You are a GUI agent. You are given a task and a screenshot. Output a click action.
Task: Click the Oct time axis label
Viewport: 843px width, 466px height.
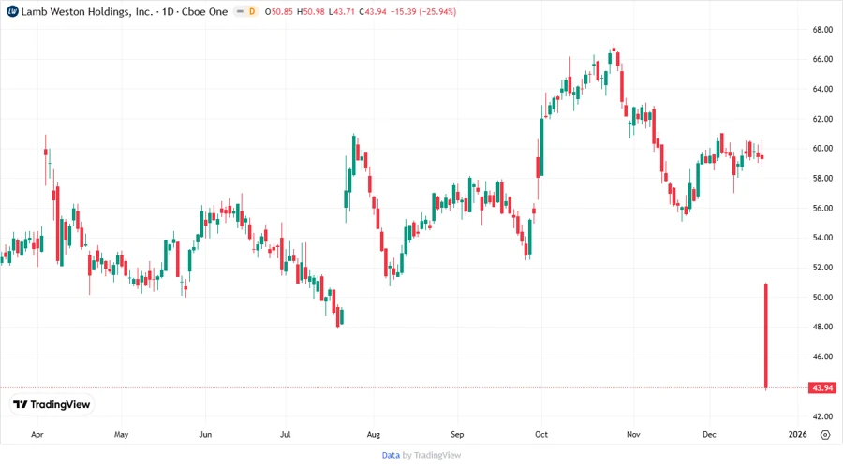tap(540, 434)
